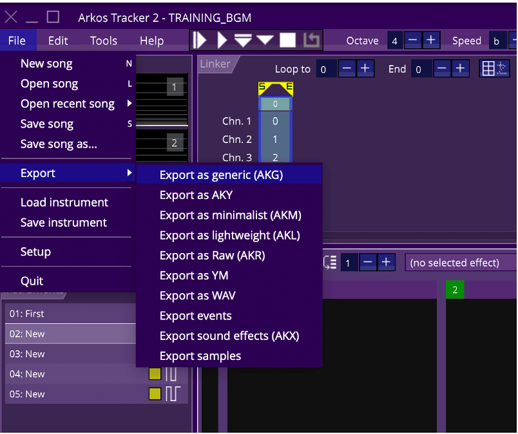Viewport: 518px width, 434px height.
Task: Choose Load instrument
Action: coord(68,202)
